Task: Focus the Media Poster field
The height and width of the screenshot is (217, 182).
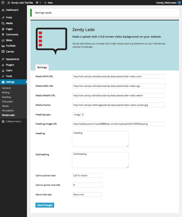Action: (x=119, y=105)
